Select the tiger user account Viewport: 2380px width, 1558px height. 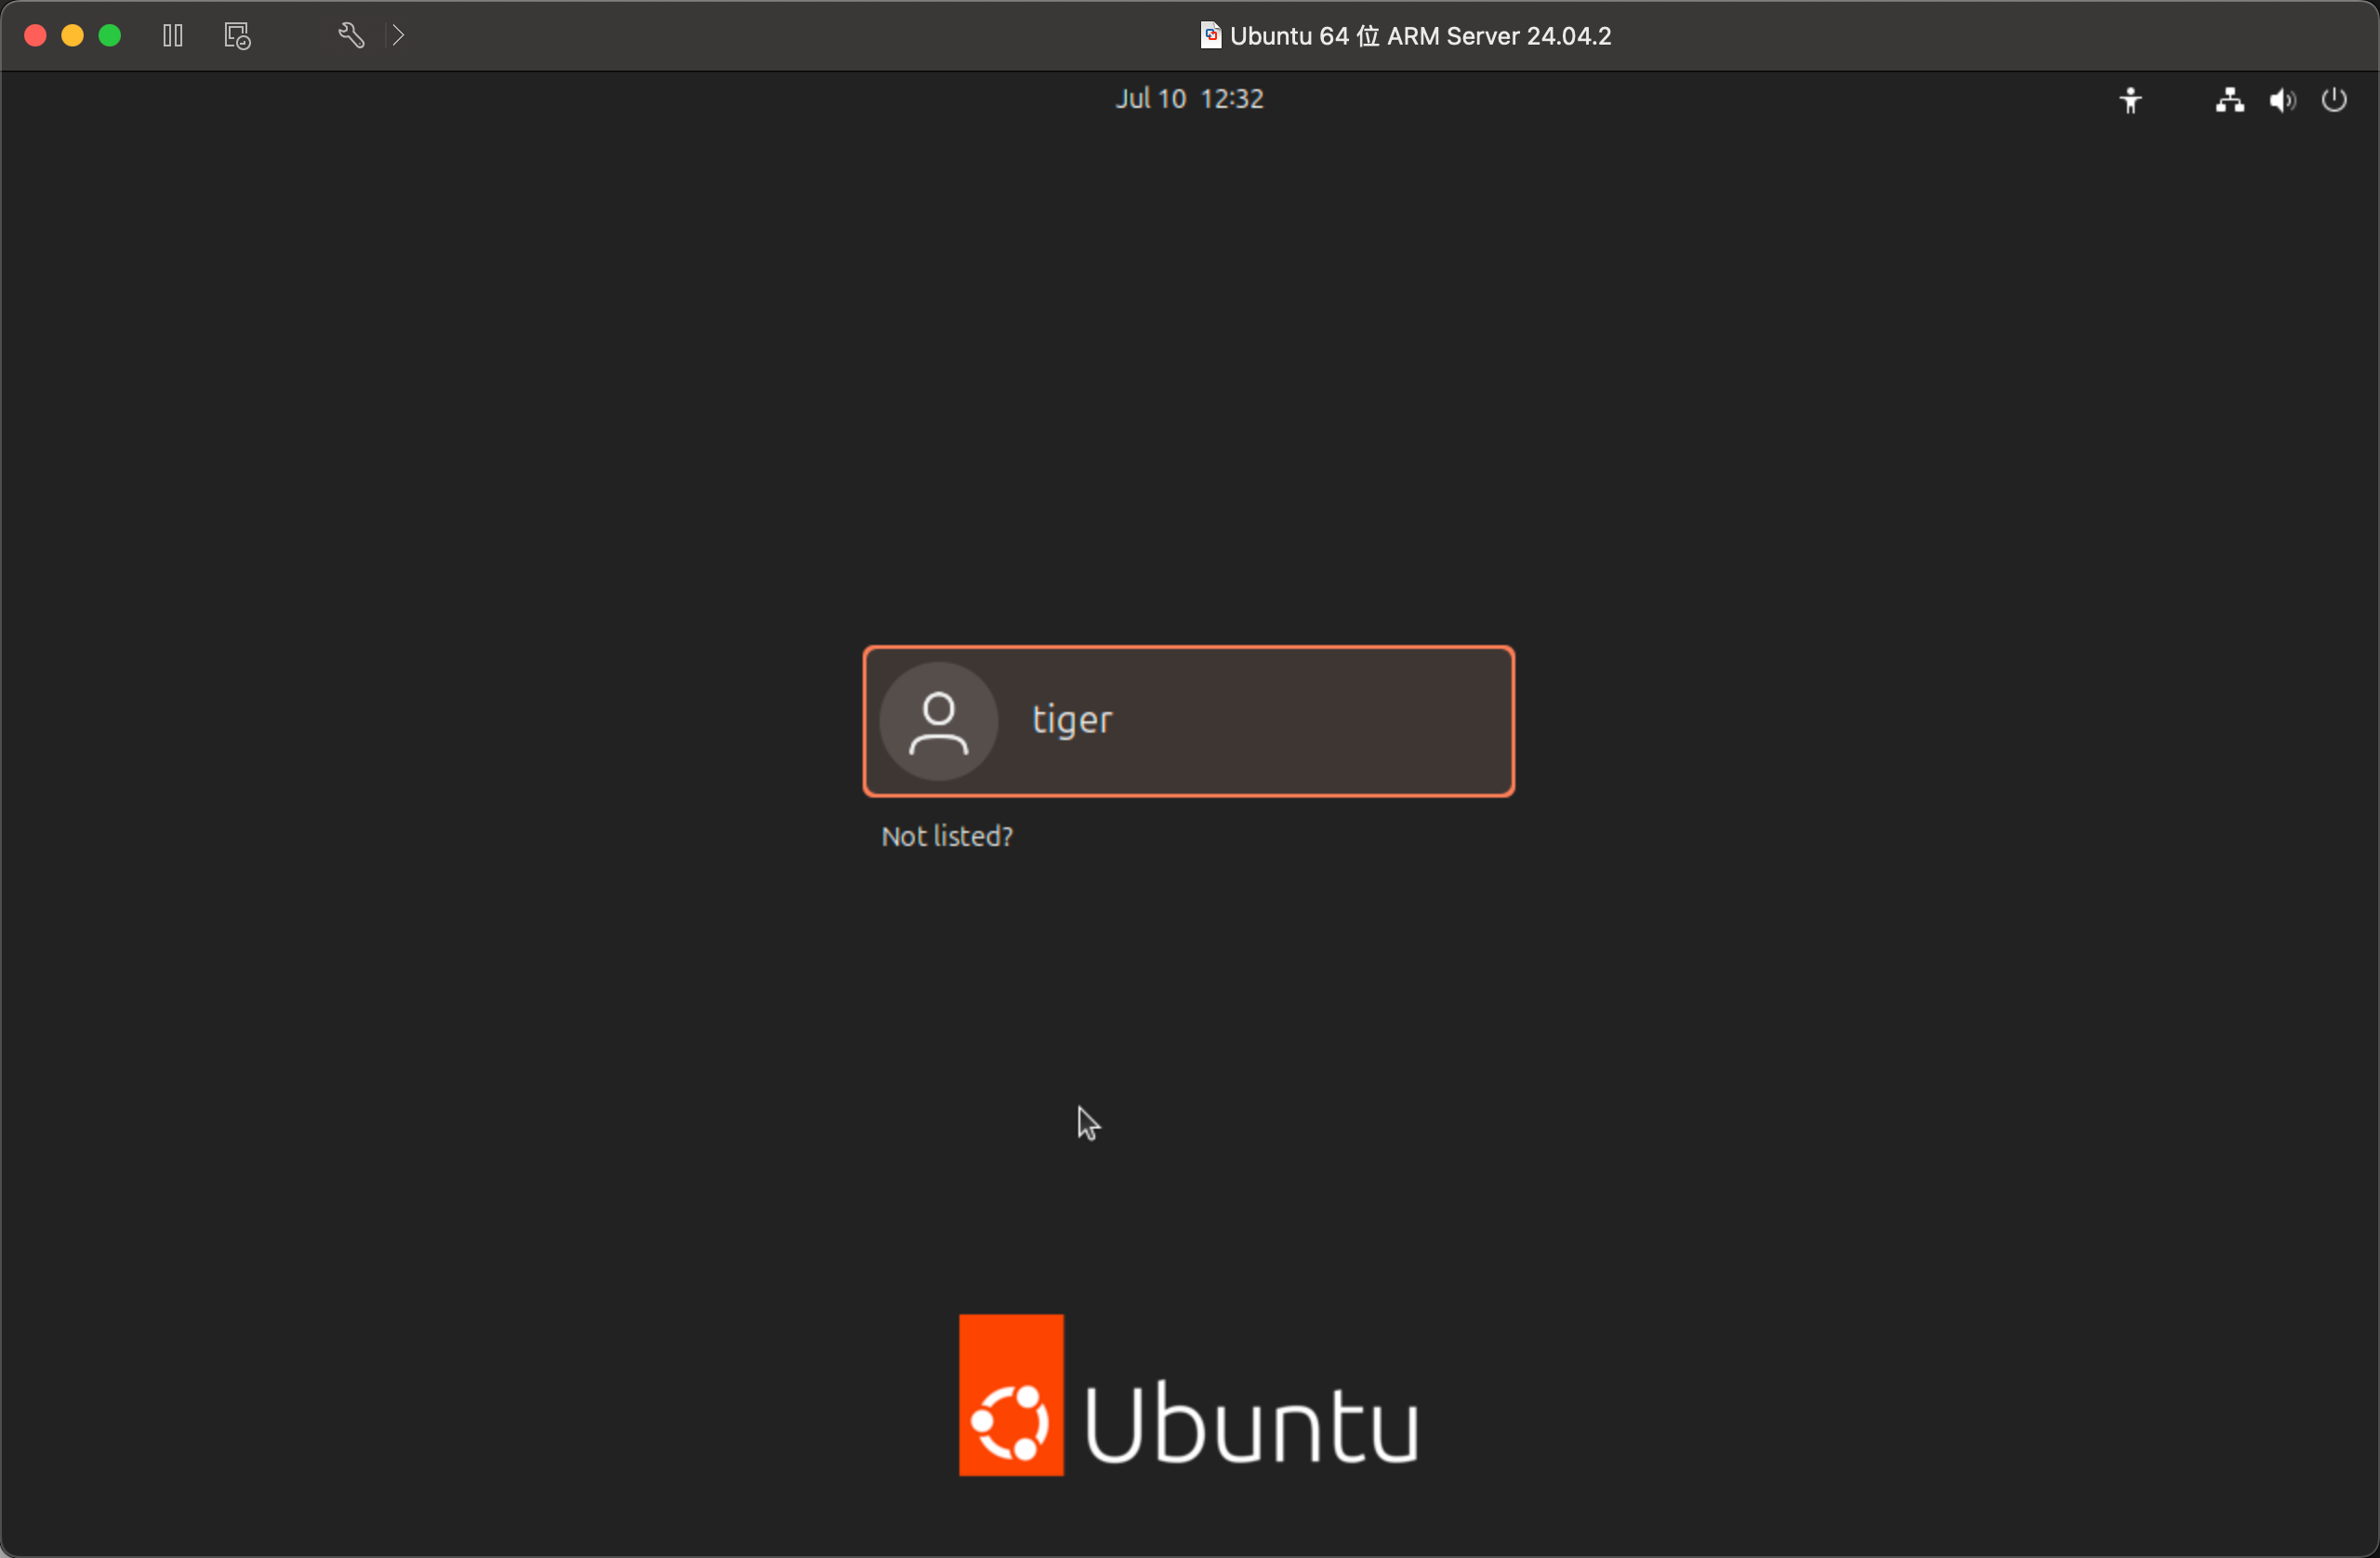point(1188,721)
